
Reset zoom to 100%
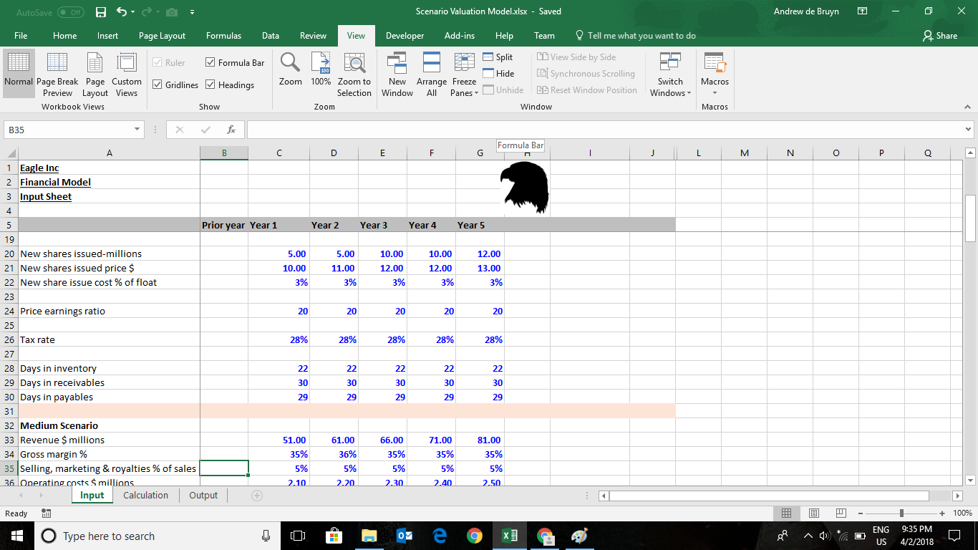tap(321, 69)
